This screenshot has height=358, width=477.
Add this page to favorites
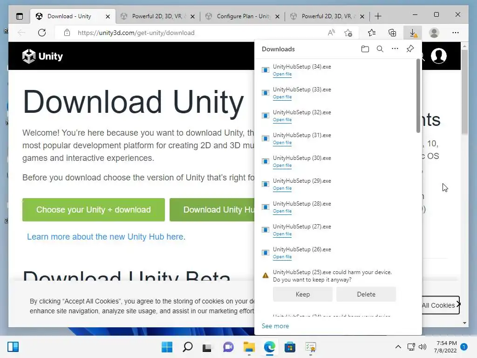[x=348, y=33]
